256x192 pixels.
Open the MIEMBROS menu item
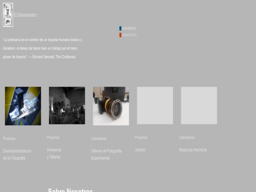point(129,28)
